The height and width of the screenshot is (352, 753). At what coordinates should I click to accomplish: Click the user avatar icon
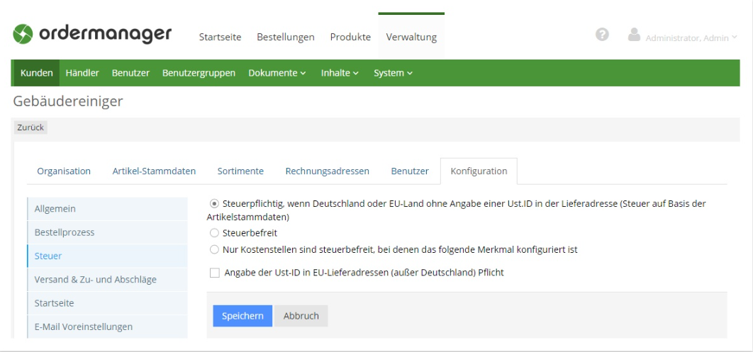pyautogui.click(x=635, y=36)
